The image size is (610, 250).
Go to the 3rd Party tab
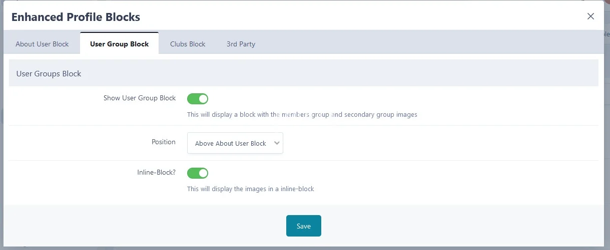pos(241,44)
